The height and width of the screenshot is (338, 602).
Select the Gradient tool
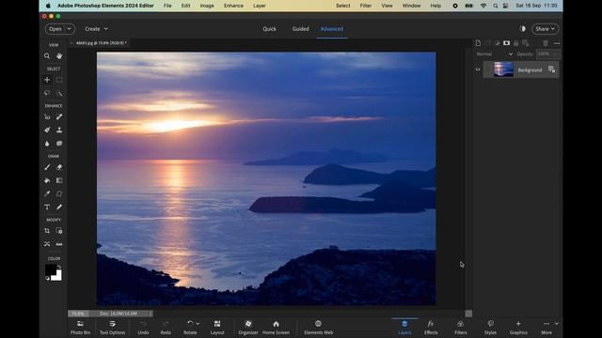point(59,180)
